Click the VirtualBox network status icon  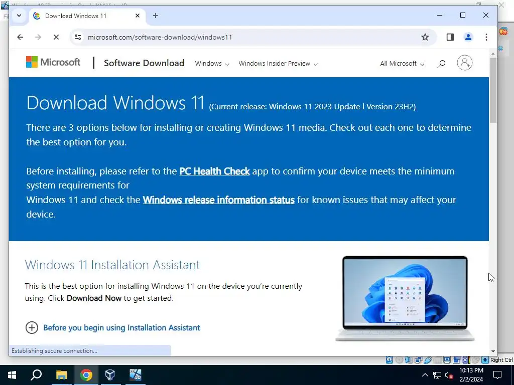click(418, 360)
